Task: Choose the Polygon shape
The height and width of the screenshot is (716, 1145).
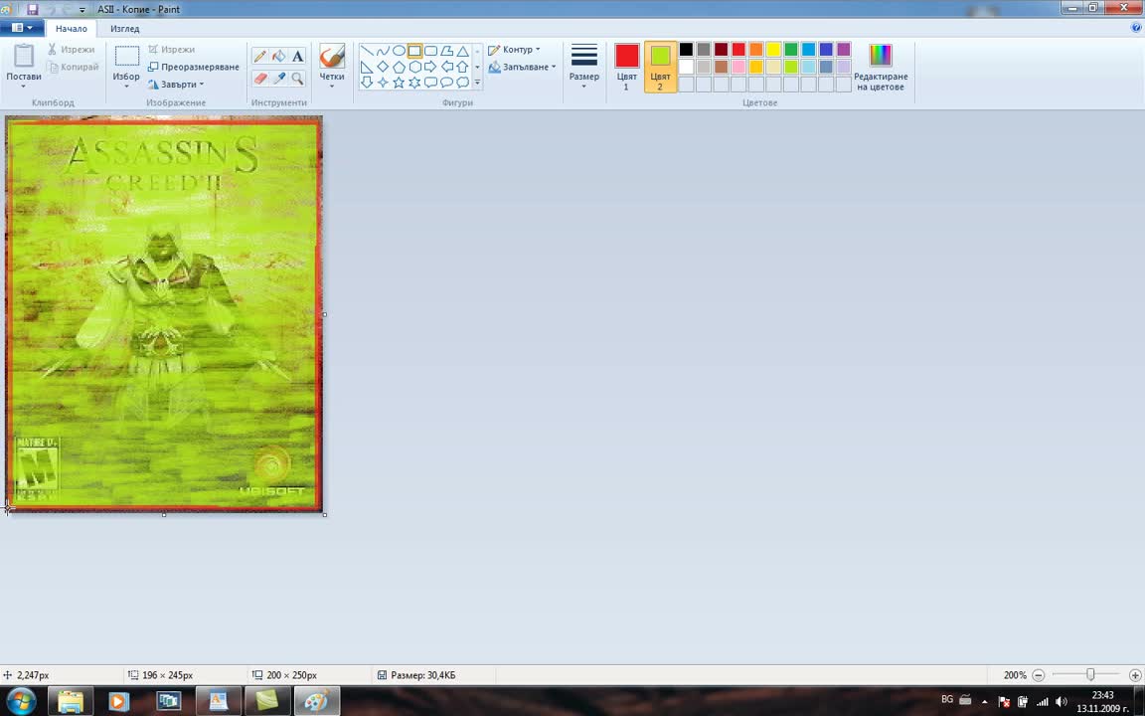Action: pyautogui.click(x=447, y=51)
